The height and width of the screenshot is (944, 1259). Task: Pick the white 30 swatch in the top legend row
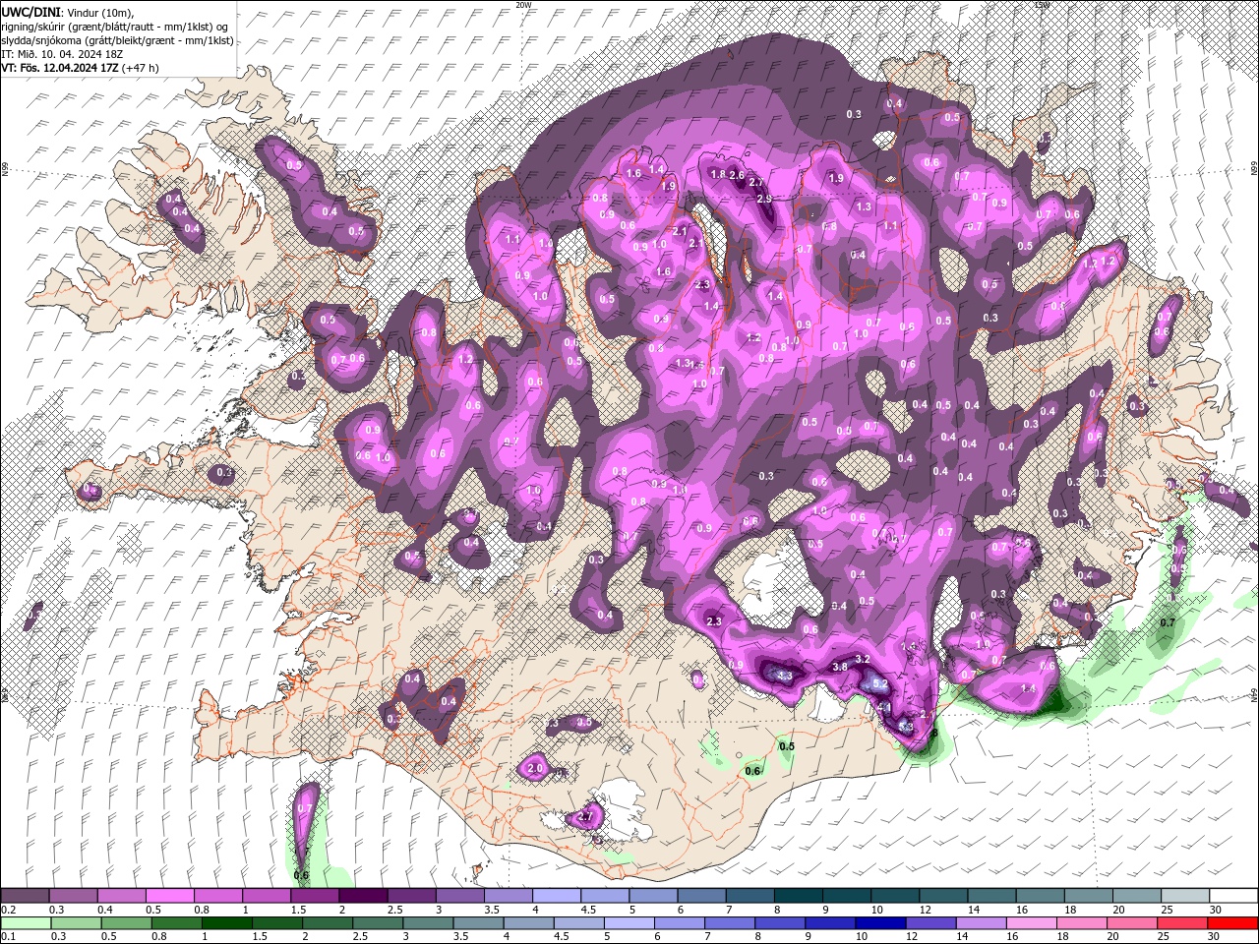(x=1233, y=895)
